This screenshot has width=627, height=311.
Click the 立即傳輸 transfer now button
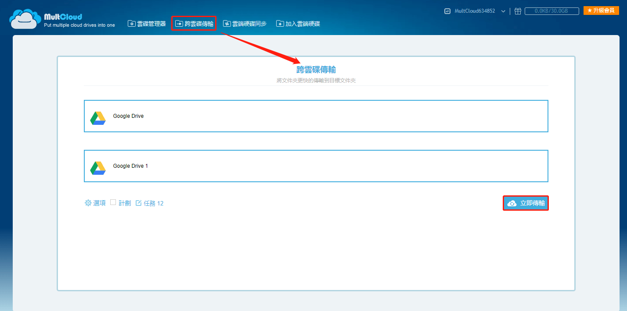click(526, 203)
